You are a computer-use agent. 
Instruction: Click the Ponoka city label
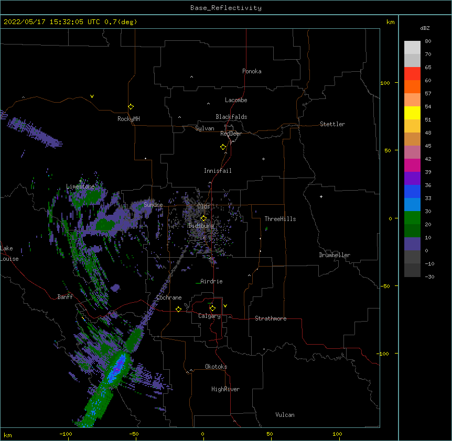point(252,71)
